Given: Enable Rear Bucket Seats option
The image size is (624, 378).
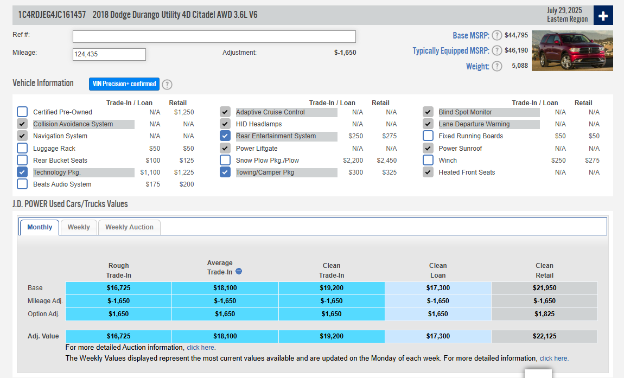Looking at the screenshot, I should [x=22, y=160].
